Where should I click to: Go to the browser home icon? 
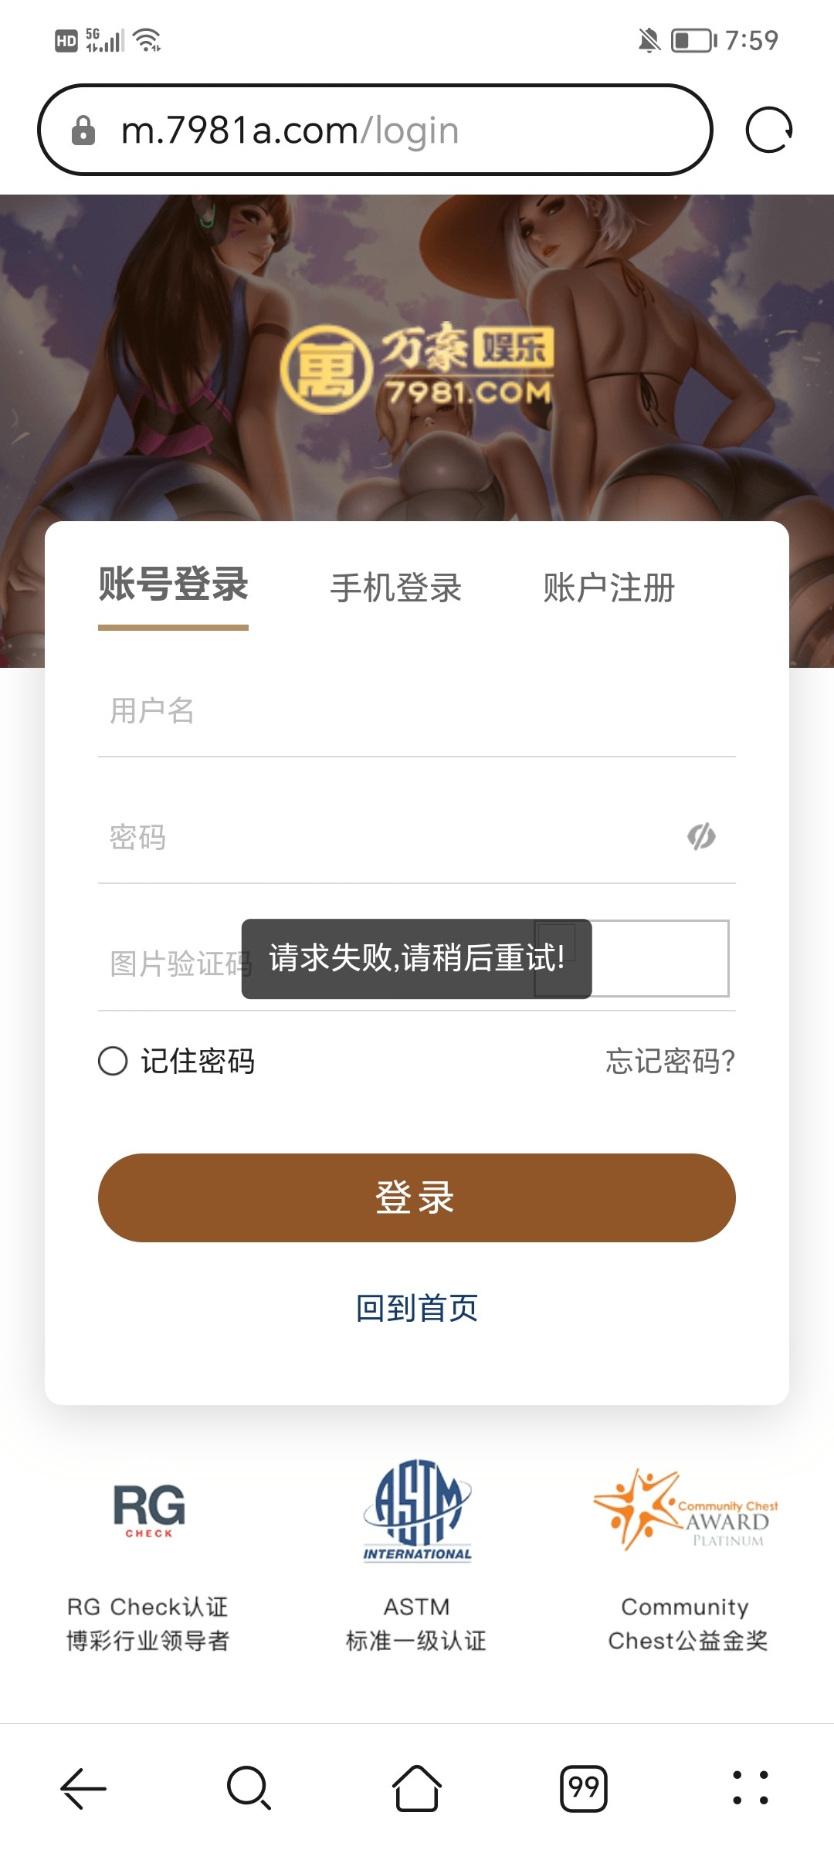tap(417, 1787)
